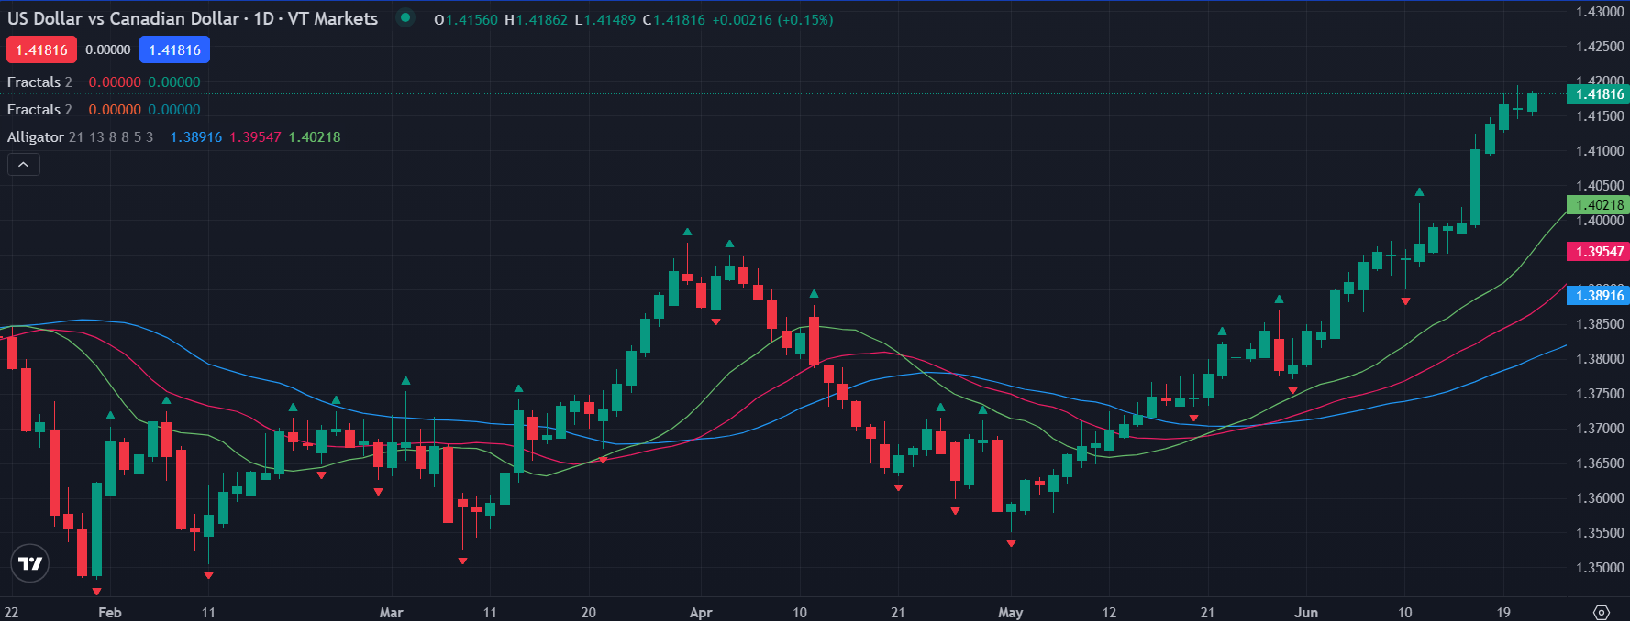Click the green Alligator label 1.40218 on axis
The width and height of the screenshot is (1630, 621).
[x=1599, y=205]
